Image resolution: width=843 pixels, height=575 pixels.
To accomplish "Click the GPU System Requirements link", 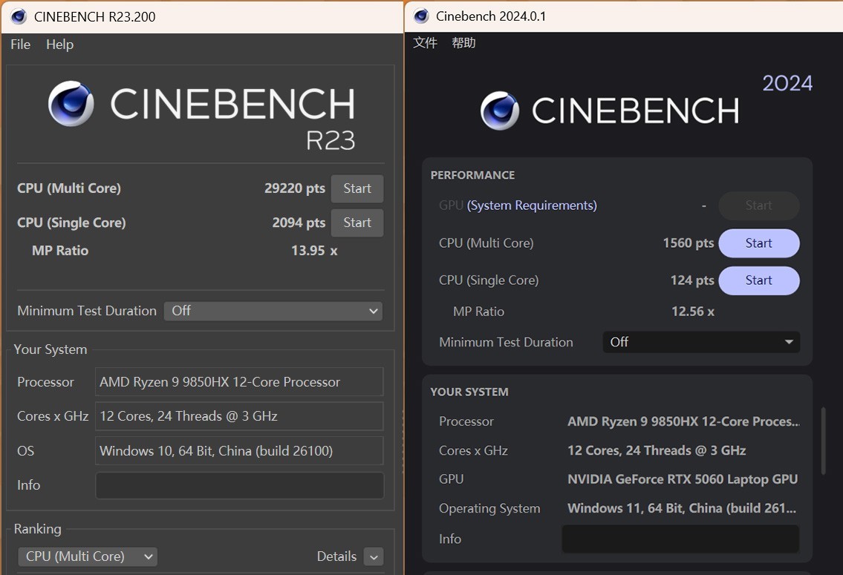I will (531, 206).
